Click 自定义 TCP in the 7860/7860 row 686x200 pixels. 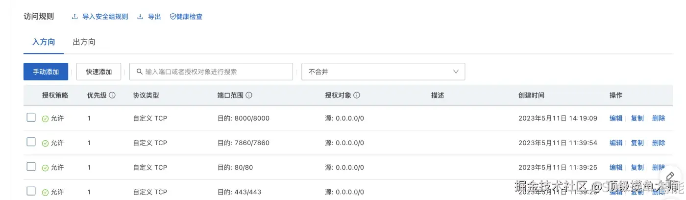click(x=150, y=143)
